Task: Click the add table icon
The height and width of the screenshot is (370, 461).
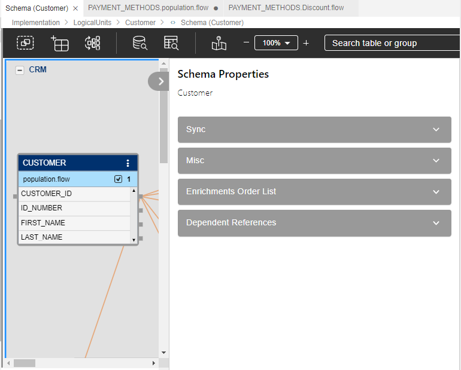Action: tap(60, 43)
